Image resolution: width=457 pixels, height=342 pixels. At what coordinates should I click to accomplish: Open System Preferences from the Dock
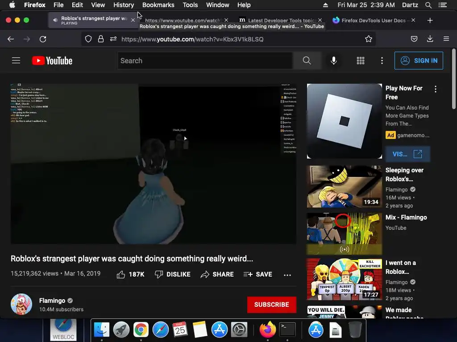(x=239, y=330)
